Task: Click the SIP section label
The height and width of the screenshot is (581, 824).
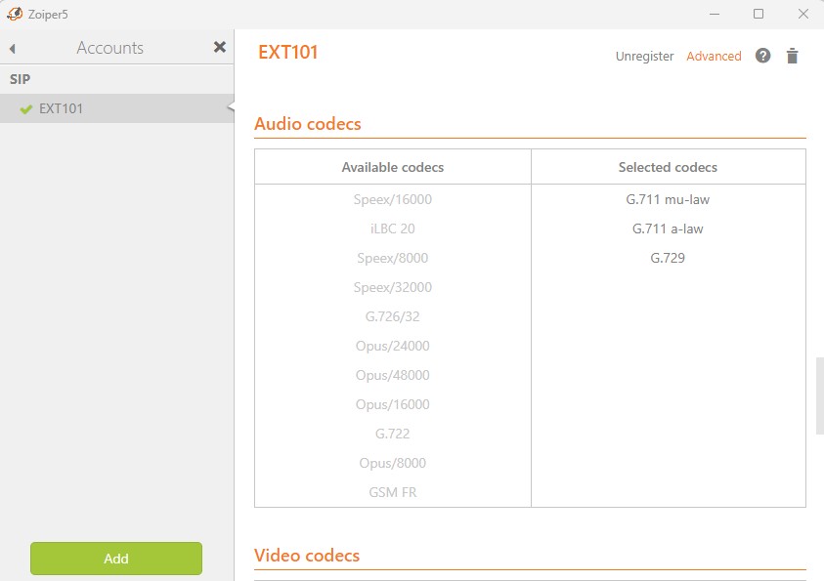Action: [20, 79]
